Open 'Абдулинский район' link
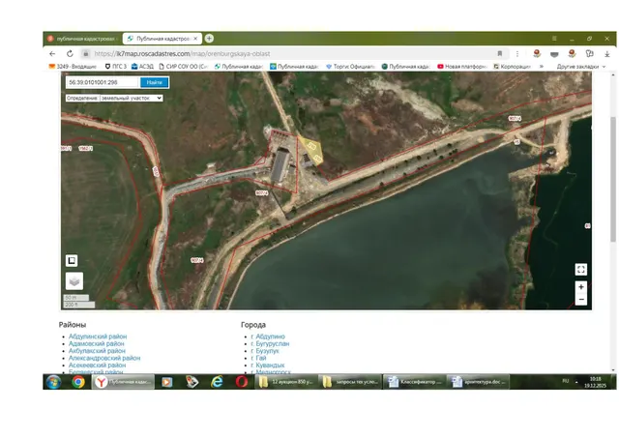This screenshot has width=619, height=438. point(98,336)
